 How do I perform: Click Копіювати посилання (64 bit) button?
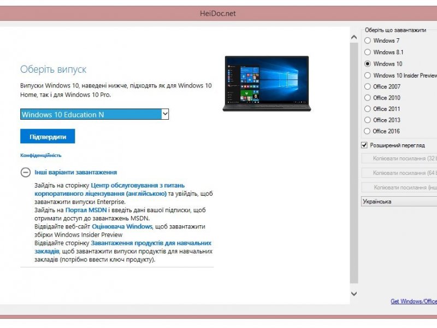tap(399, 173)
